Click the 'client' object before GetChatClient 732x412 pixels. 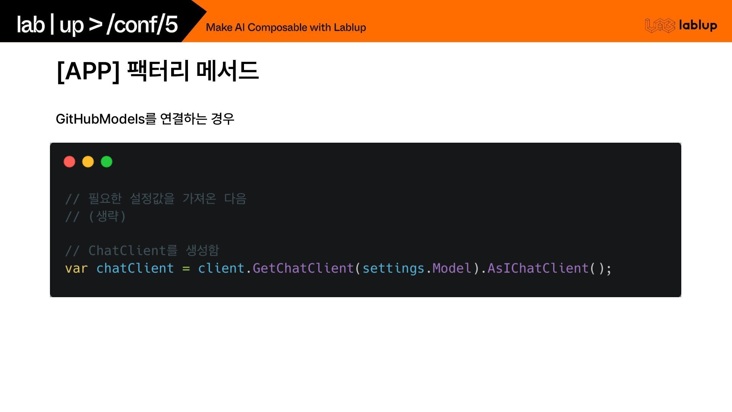(221, 268)
